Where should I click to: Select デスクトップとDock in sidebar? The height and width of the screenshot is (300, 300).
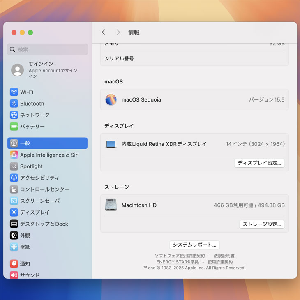click(x=44, y=224)
